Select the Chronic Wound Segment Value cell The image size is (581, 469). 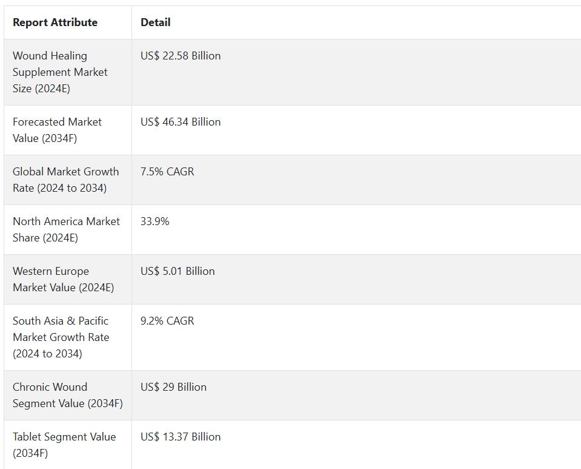(x=67, y=395)
